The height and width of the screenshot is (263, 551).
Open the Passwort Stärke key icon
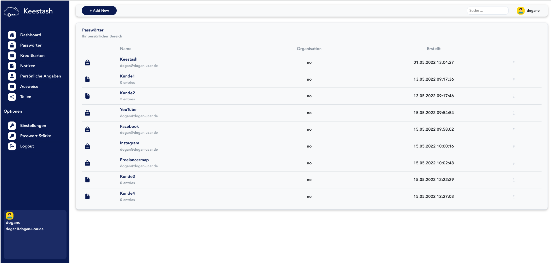pos(12,136)
